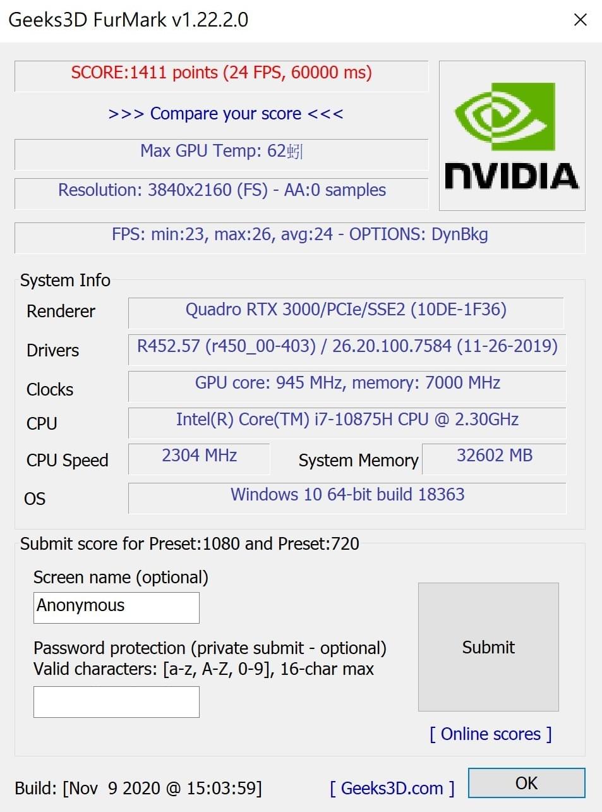Click the NVIDIA logo image
The height and width of the screenshot is (812, 602).
coord(512,135)
